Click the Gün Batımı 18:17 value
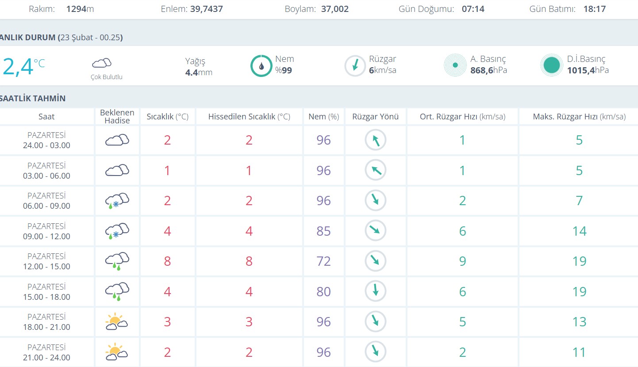Viewport: 638px width, 367px height. click(x=595, y=9)
